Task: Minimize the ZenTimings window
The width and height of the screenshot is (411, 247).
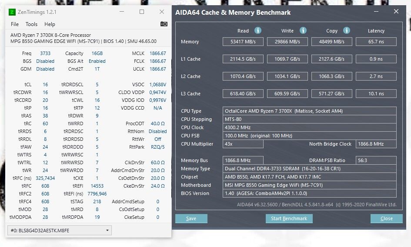Action: tap(122, 12)
